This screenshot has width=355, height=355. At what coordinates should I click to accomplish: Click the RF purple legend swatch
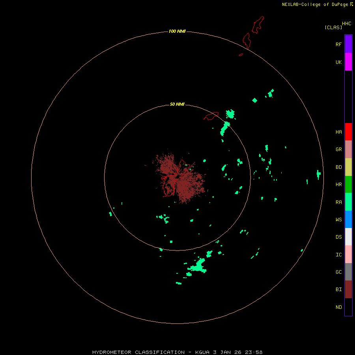click(348, 44)
